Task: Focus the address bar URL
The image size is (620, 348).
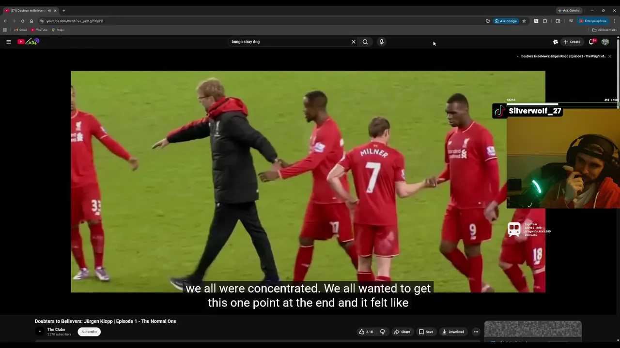Action: point(75,21)
